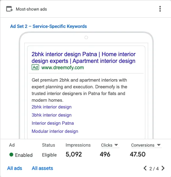
Task: Click the ad headline '2bhk interior design Patna'
Action: tap(64, 54)
